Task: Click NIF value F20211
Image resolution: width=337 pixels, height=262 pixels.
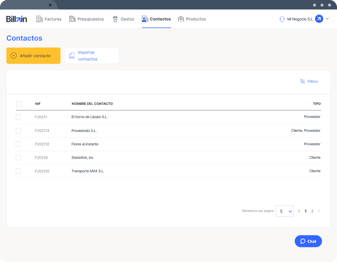Action: (41, 117)
